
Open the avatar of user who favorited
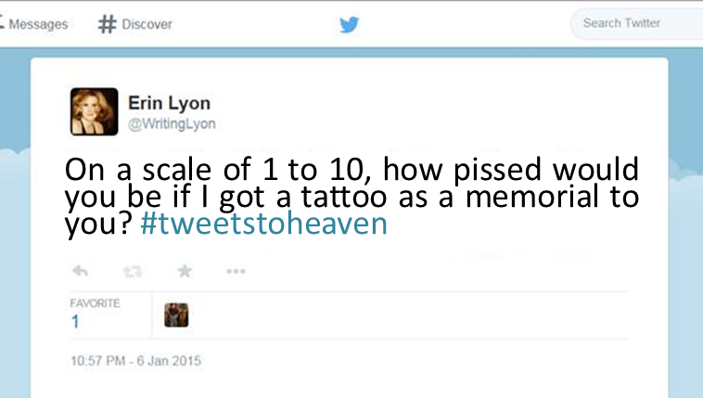(176, 315)
